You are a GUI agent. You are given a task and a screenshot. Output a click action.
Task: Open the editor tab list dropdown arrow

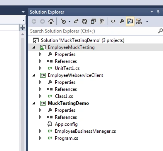pos(23,12)
